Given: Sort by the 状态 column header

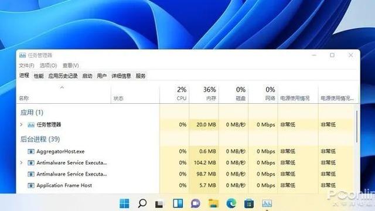Looking at the screenshot, I should [x=135, y=94].
